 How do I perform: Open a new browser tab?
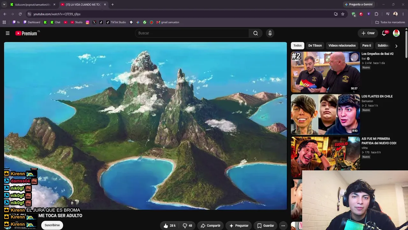point(113,4)
